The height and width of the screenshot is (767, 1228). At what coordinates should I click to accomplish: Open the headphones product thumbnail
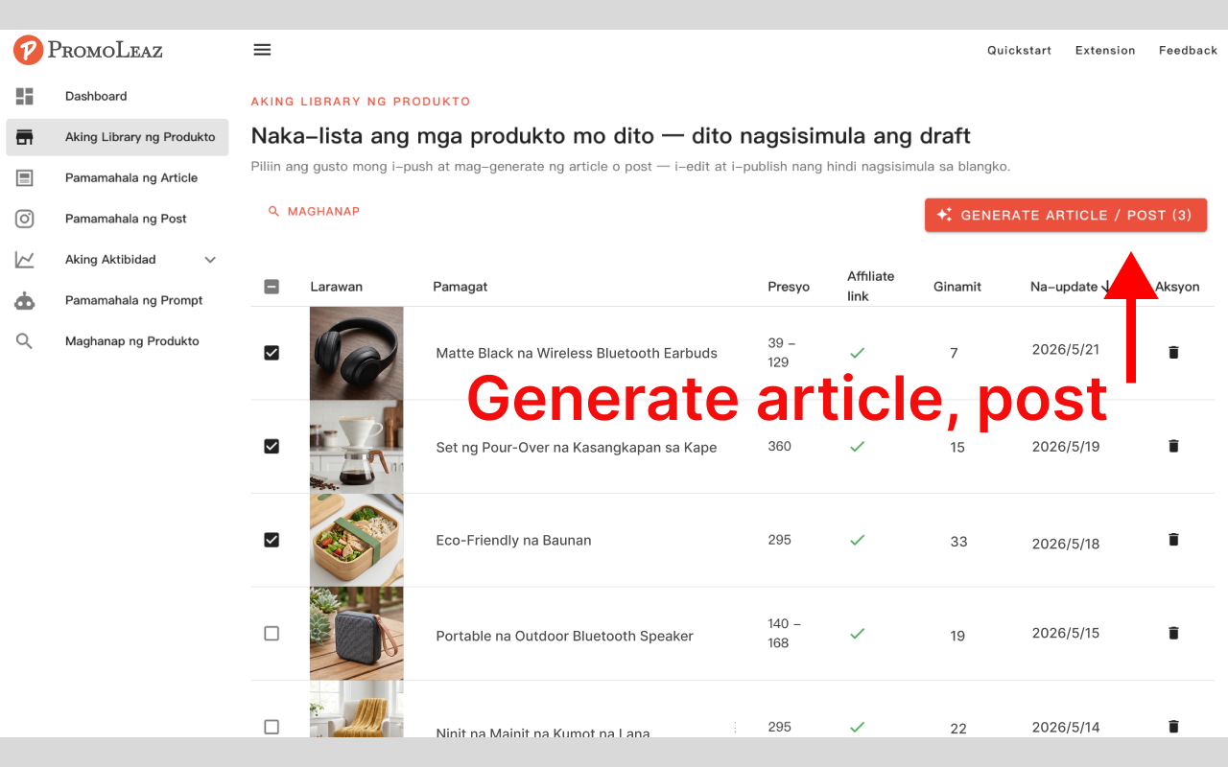pyautogui.click(x=357, y=353)
